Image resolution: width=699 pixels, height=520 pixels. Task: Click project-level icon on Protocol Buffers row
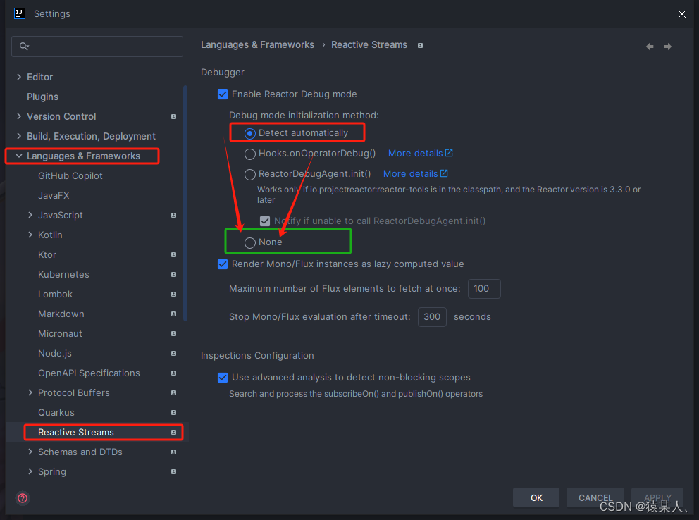point(173,392)
